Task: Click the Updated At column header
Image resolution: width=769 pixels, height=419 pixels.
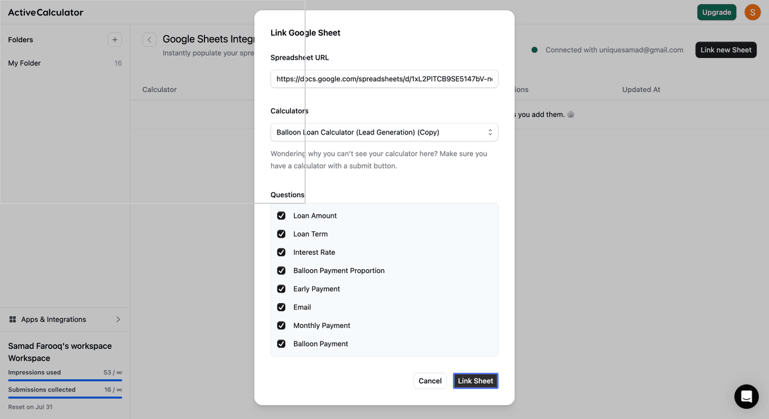Action: (641, 90)
